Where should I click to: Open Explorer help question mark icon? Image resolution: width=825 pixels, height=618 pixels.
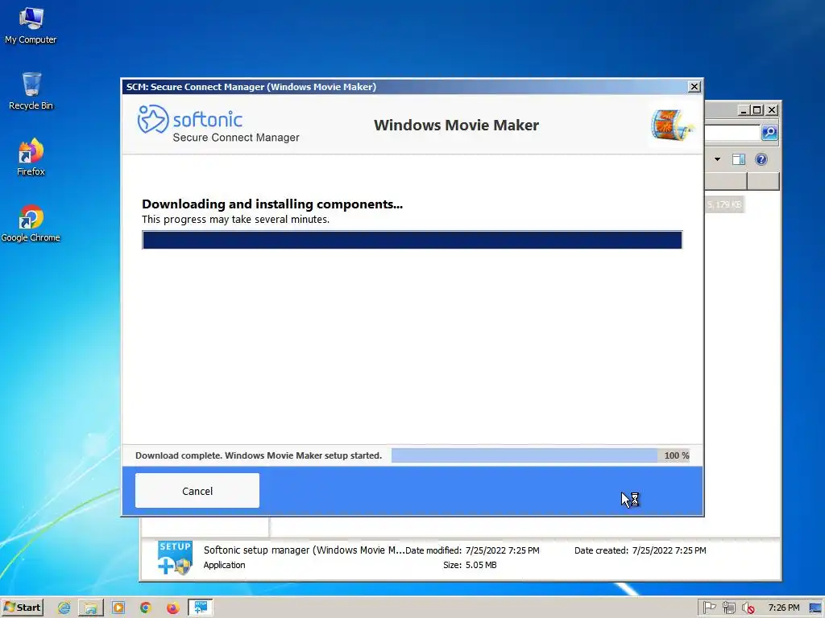pos(761,159)
